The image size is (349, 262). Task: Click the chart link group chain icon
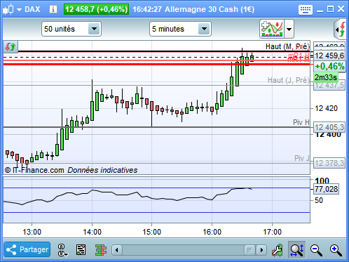(62, 250)
